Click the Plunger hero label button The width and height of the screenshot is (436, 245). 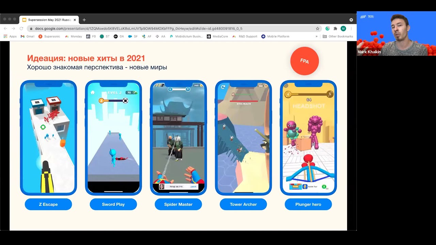308,204
